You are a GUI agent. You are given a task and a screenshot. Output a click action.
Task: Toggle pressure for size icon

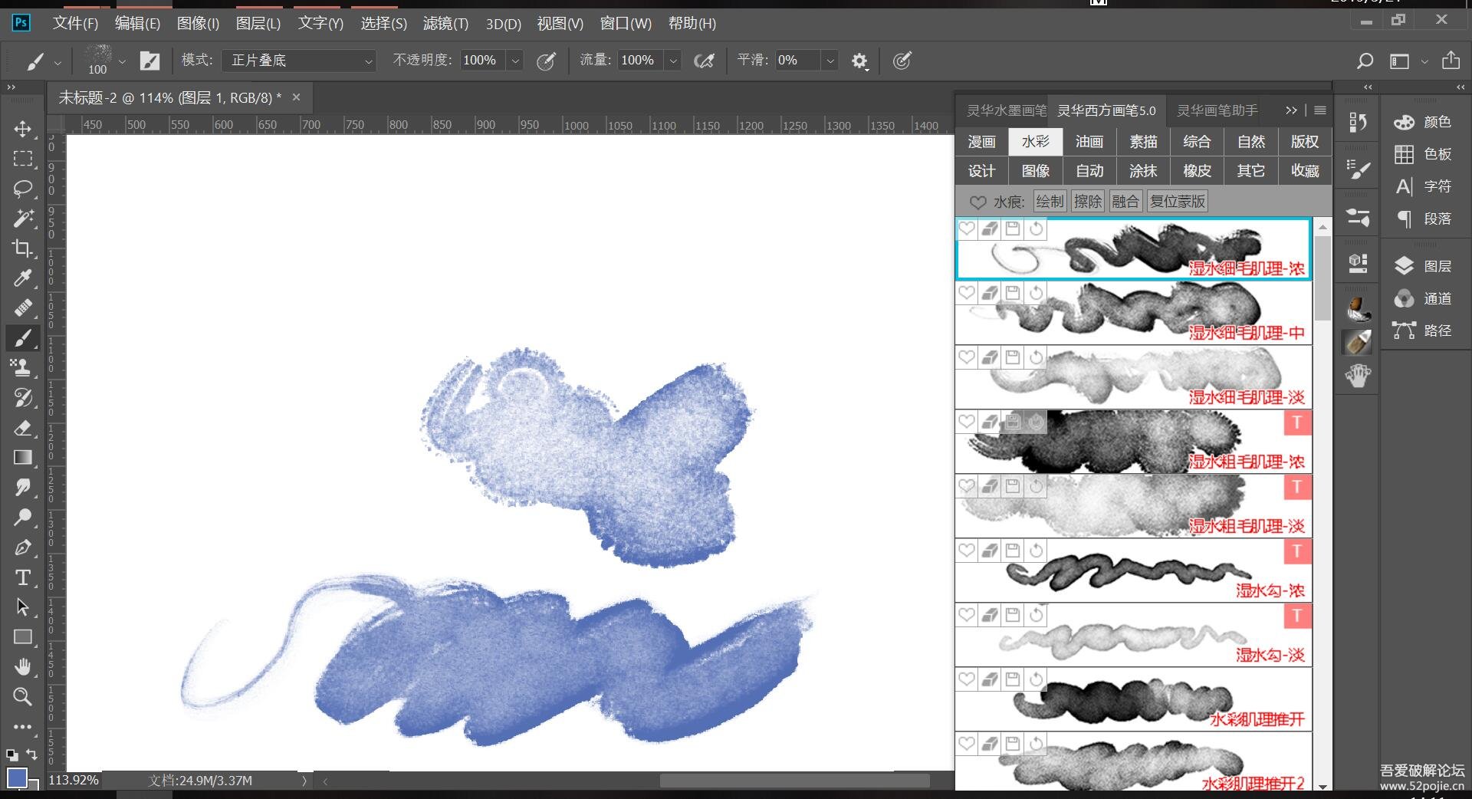pyautogui.click(x=902, y=61)
